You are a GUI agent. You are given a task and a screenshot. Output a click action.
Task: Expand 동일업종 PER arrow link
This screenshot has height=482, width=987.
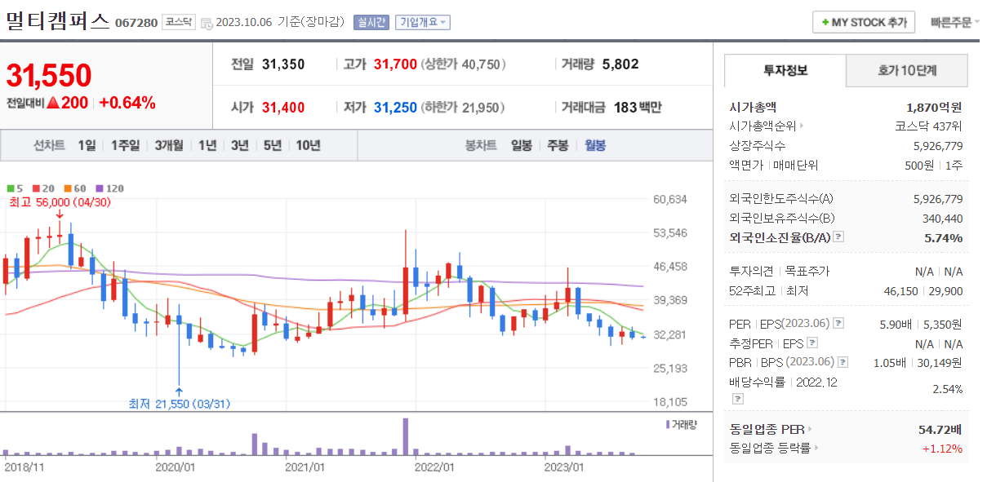[x=810, y=429]
